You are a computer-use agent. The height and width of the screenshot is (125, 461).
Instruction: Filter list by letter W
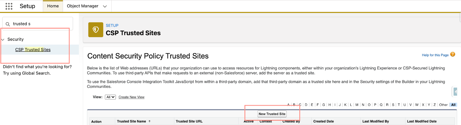(x=417, y=105)
